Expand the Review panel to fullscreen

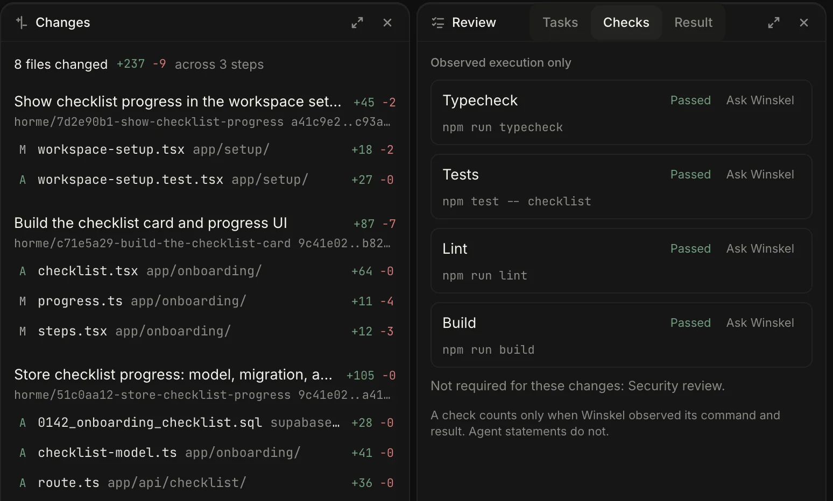point(774,23)
